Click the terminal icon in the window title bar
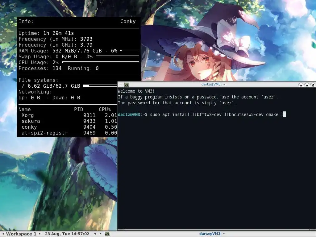316x237 pixels. pos(127,85)
